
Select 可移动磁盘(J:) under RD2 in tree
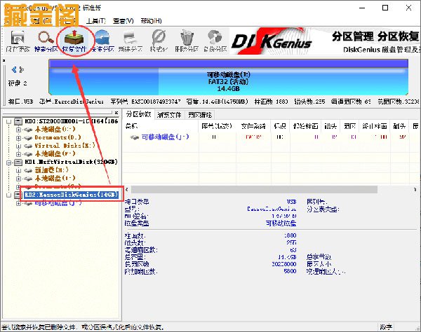click(x=58, y=203)
